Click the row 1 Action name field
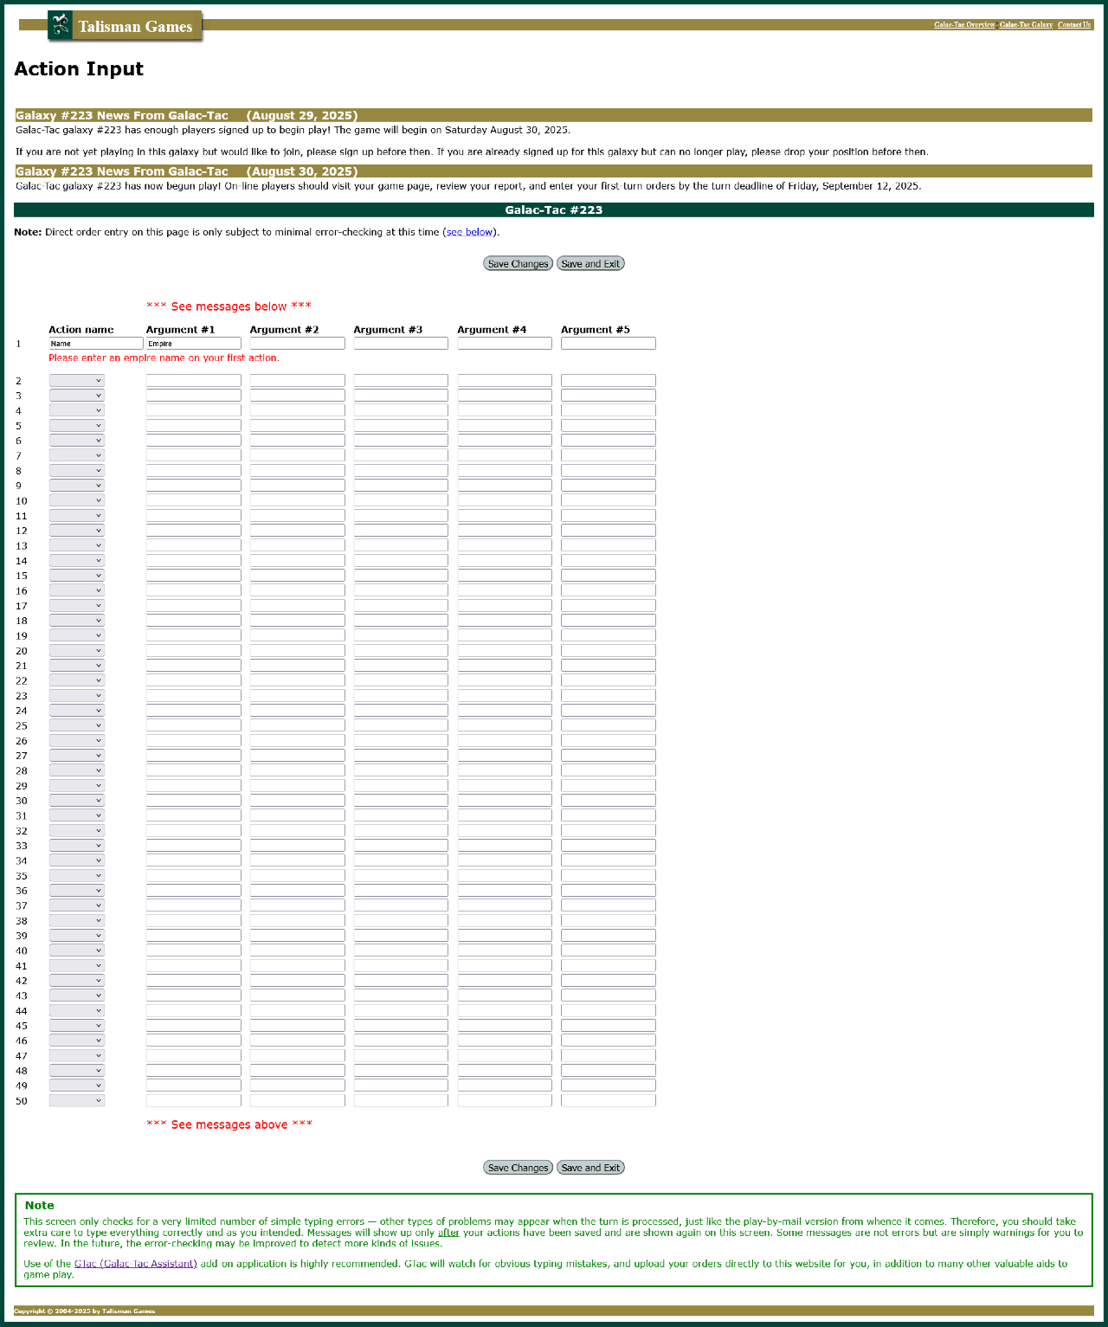Screen dimensions: 1108x1327 coord(95,344)
